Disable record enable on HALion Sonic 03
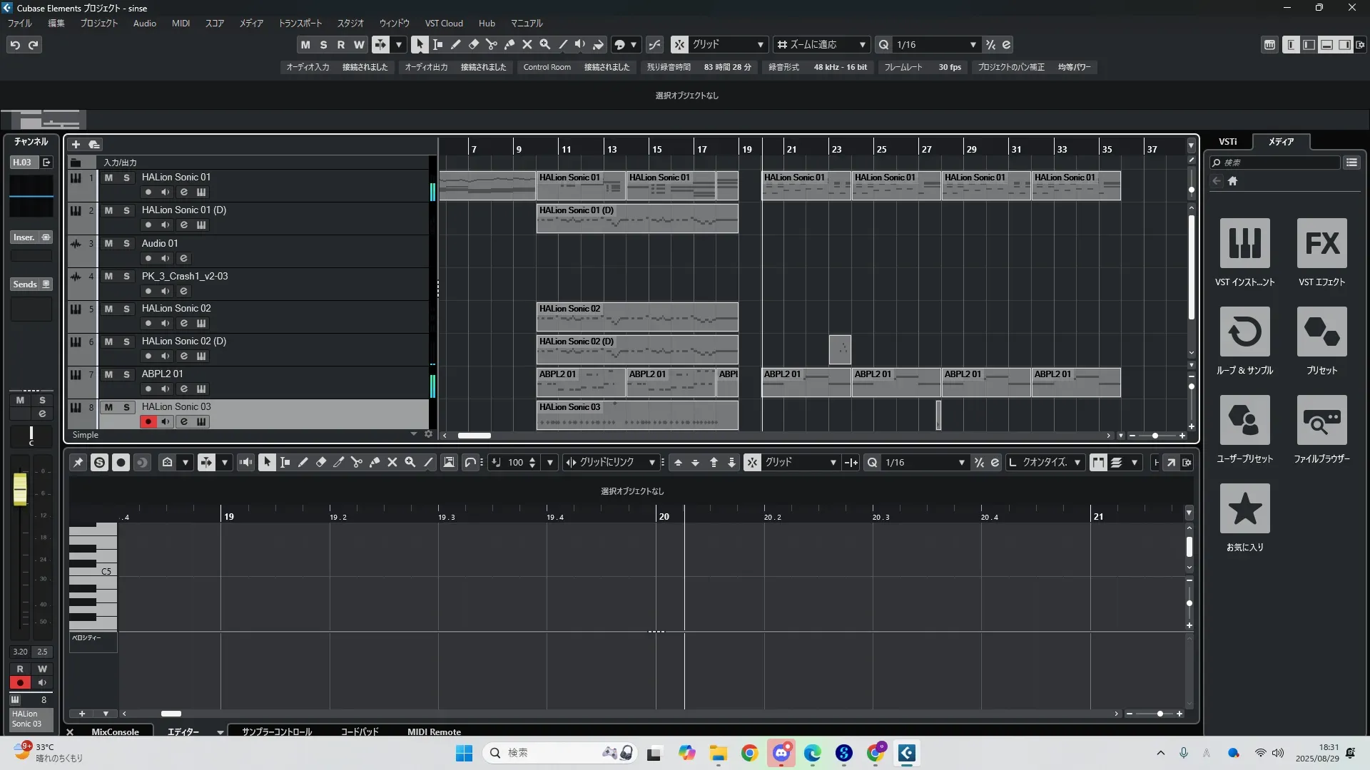 coord(148,421)
